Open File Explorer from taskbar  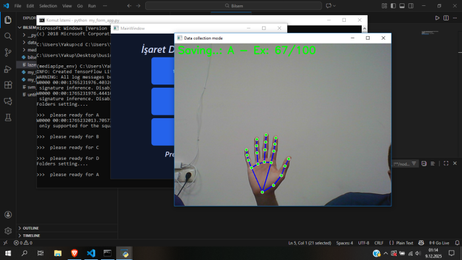click(58, 253)
